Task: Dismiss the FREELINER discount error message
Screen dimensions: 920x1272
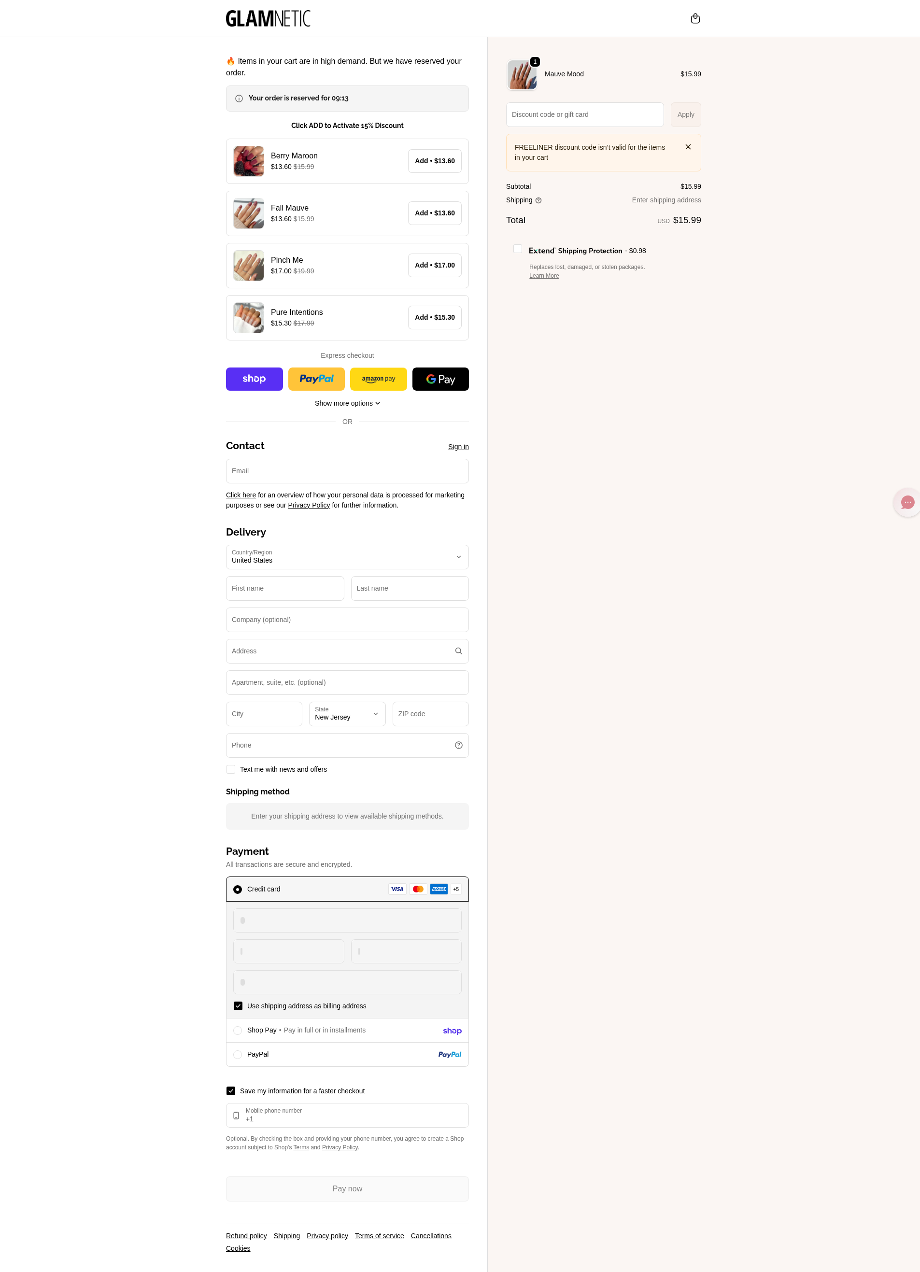Action: (x=688, y=147)
